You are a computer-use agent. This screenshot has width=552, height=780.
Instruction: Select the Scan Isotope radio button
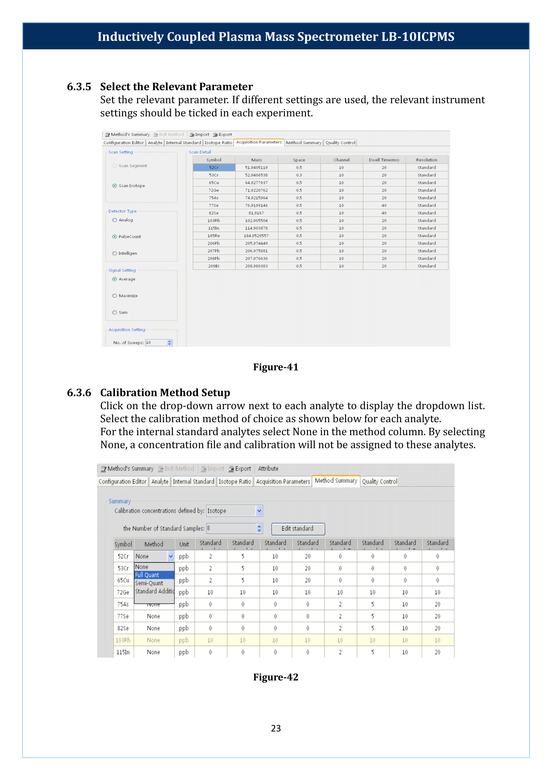114,186
